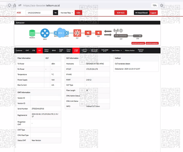Click the browser URL address bar
This screenshot has width=183, height=152.
85,5
